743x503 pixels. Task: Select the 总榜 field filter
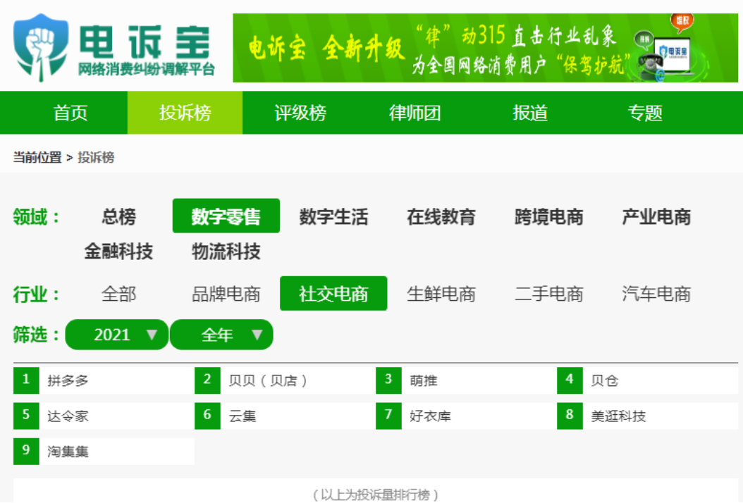tap(118, 217)
